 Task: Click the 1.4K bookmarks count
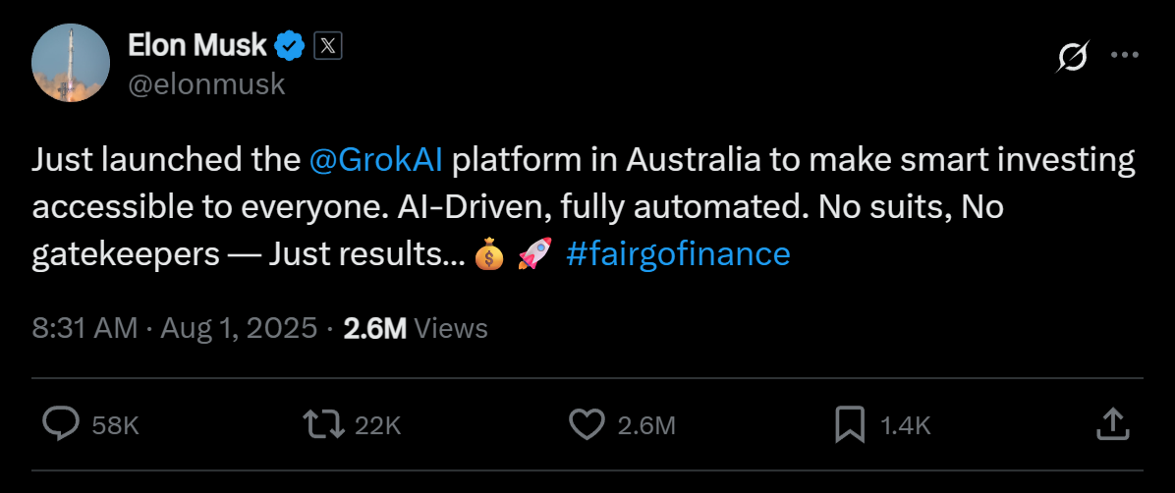pos(905,425)
